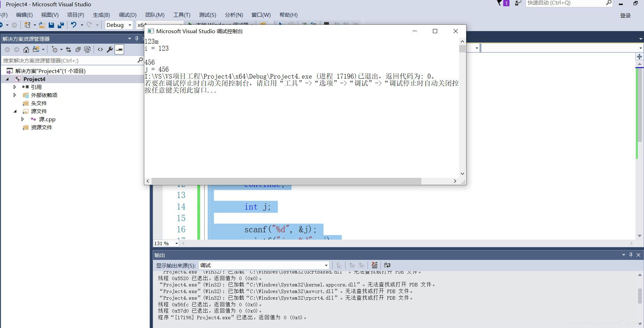Open the 工具(T) menu
This screenshot has width=644, height=328.
coord(182,15)
